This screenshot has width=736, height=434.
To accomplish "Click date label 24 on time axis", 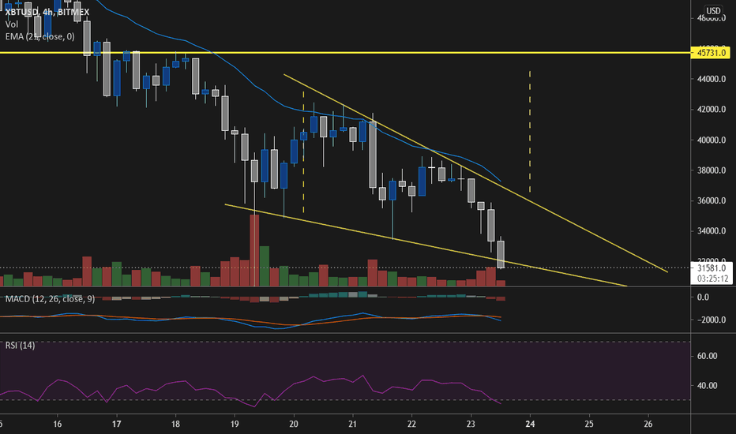I will 530,425.
